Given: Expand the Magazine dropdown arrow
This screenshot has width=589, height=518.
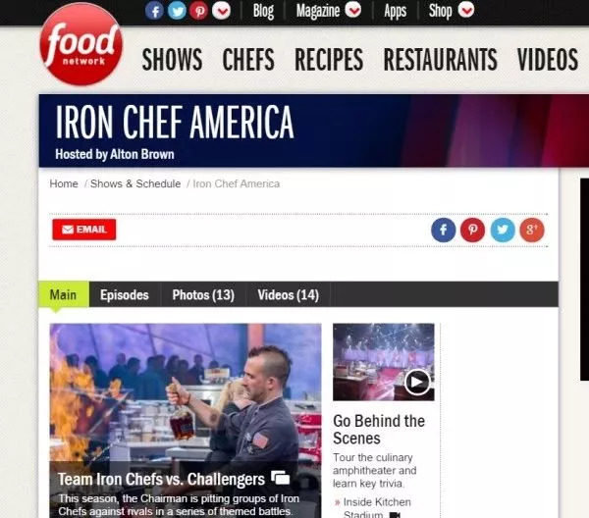Looking at the screenshot, I should pyautogui.click(x=353, y=10).
